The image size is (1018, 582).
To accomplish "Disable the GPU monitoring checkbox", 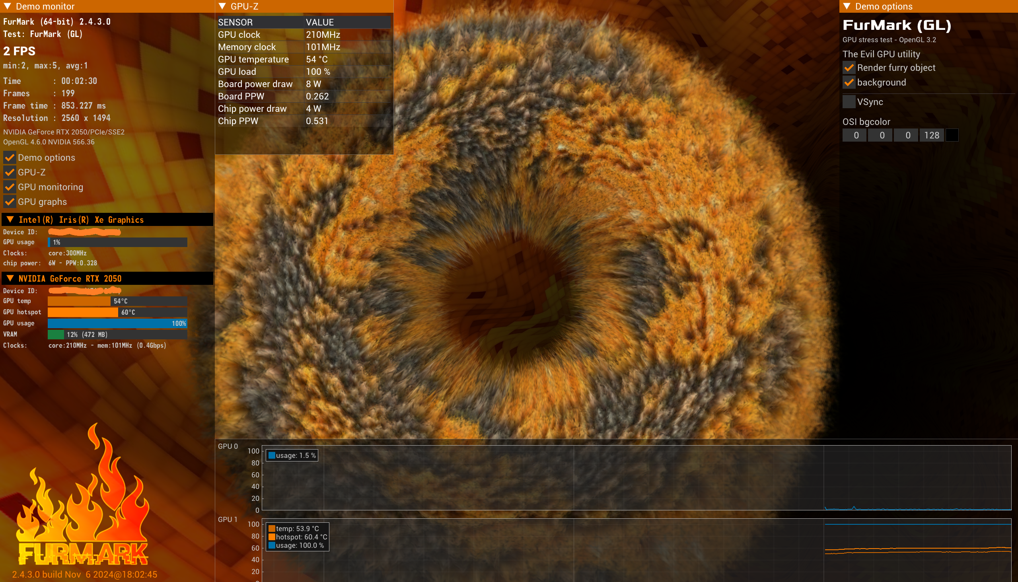I will pos(10,187).
